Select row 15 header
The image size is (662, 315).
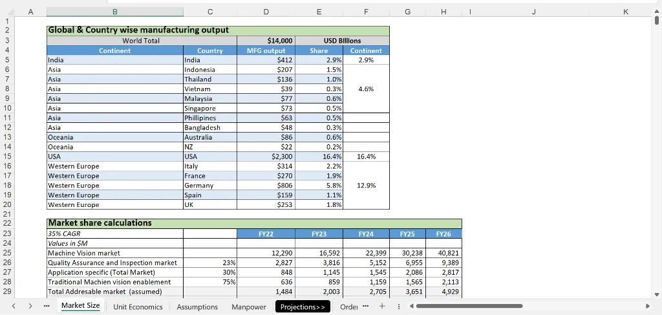(x=7, y=157)
